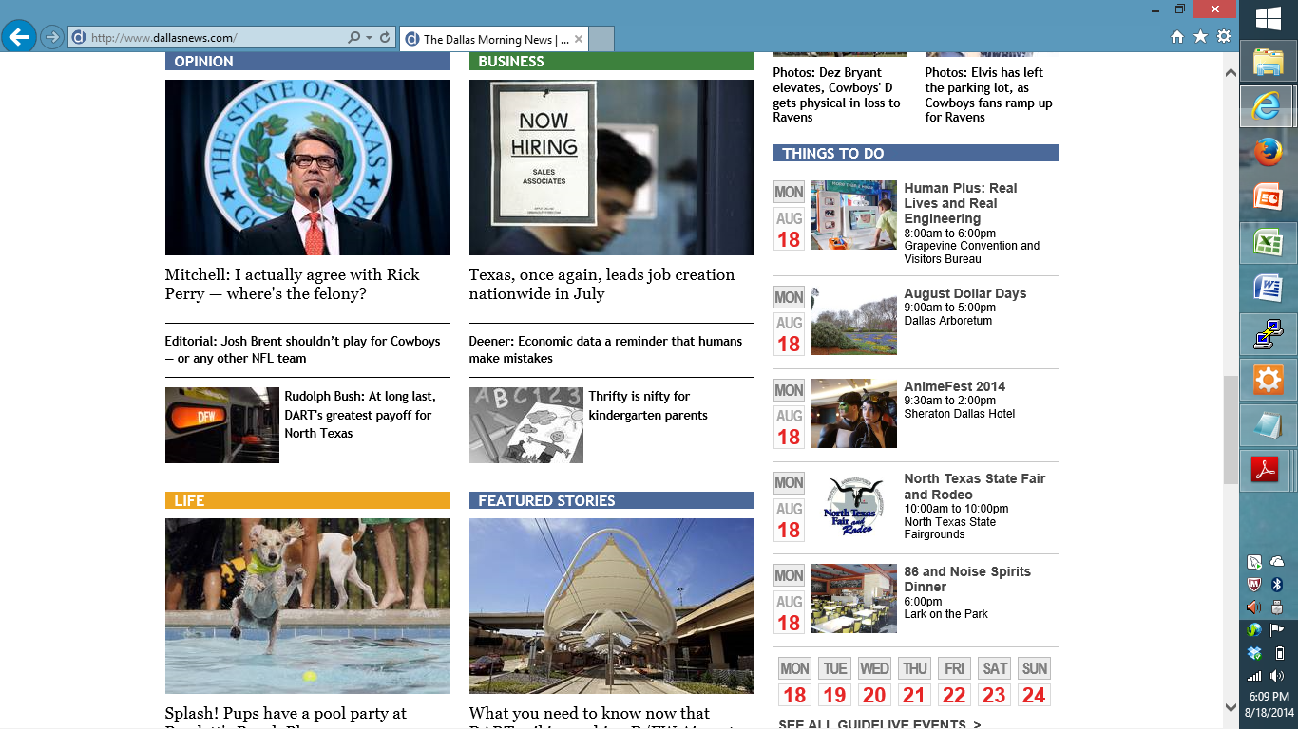The image size is (1298, 729).
Task: Click the OneDrive cloud tray icon
Action: pos(1277,562)
